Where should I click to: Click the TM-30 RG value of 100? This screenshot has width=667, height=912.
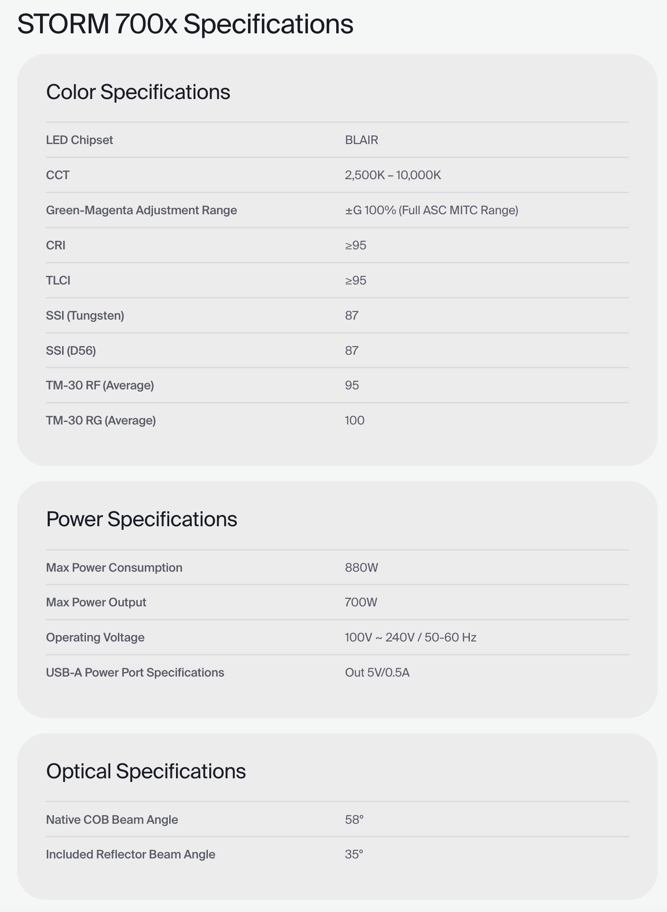coord(354,420)
